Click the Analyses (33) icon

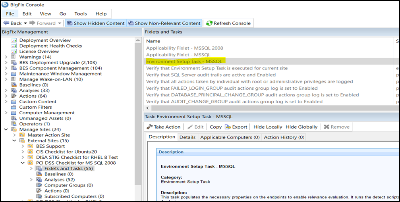click(14, 90)
